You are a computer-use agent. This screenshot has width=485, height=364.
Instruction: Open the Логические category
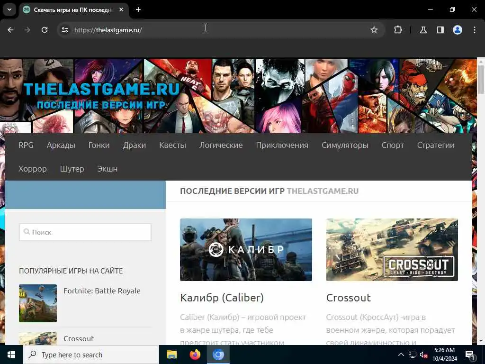coord(221,145)
